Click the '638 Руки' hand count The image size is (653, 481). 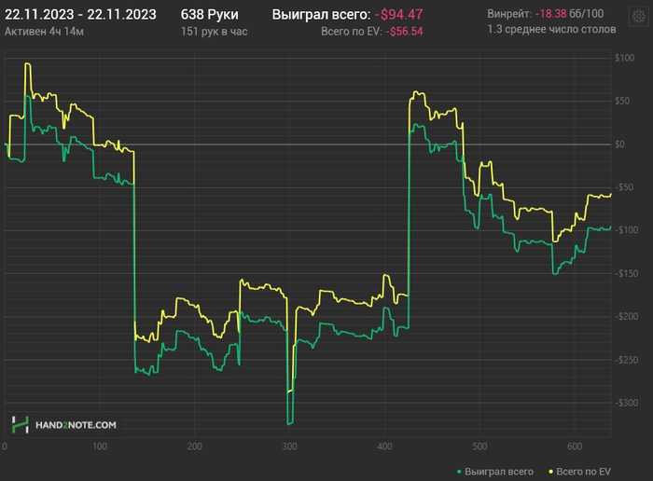click(210, 15)
